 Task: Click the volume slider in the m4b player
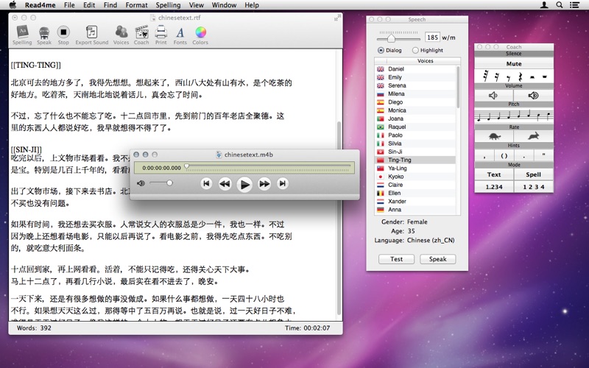pos(161,183)
